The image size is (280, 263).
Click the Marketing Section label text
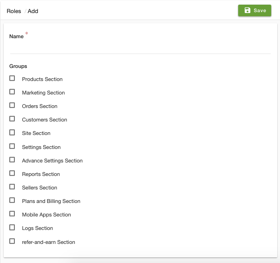coord(43,93)
